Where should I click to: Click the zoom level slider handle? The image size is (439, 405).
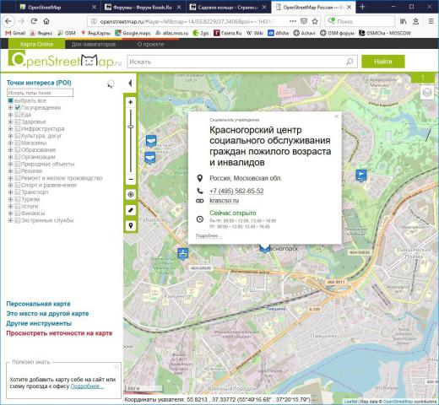[130, 127]
